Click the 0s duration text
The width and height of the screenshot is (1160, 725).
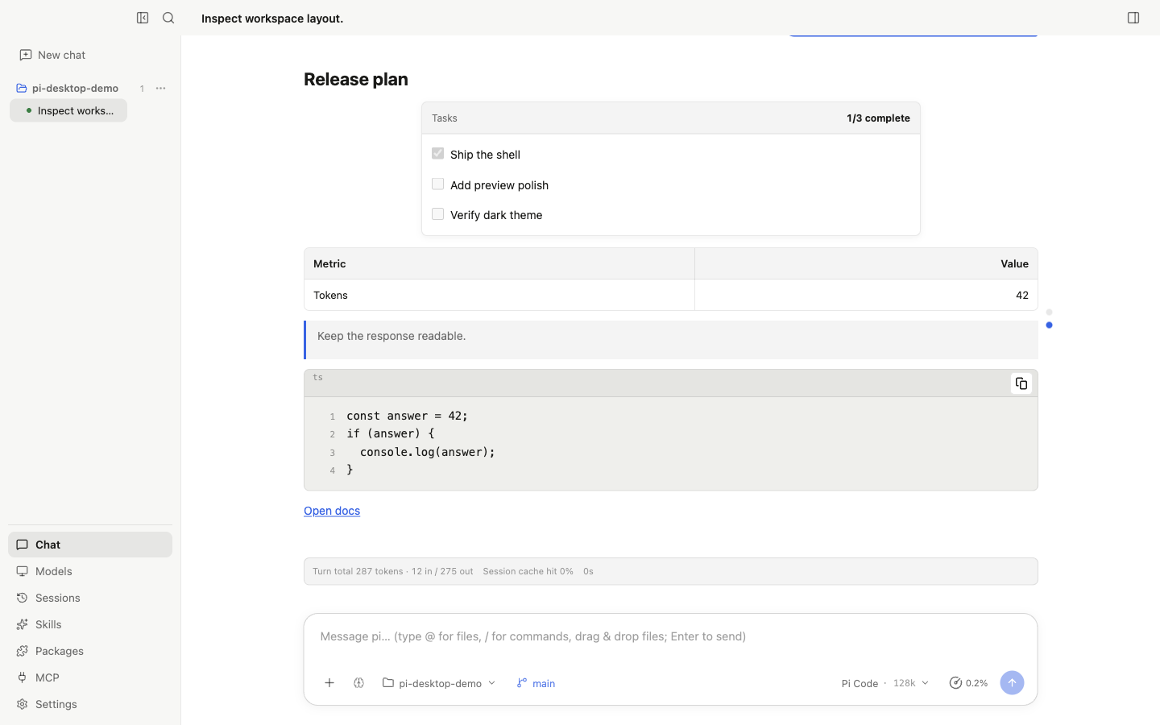click(588, 571)
